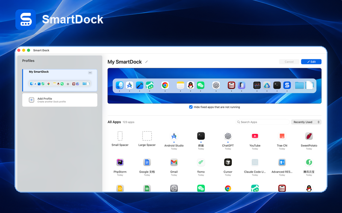Image resolution: width=342 pixels, height=213 pixels.
Task: Click the yellow Notes icon in dock preview
Action: point(180,86)
